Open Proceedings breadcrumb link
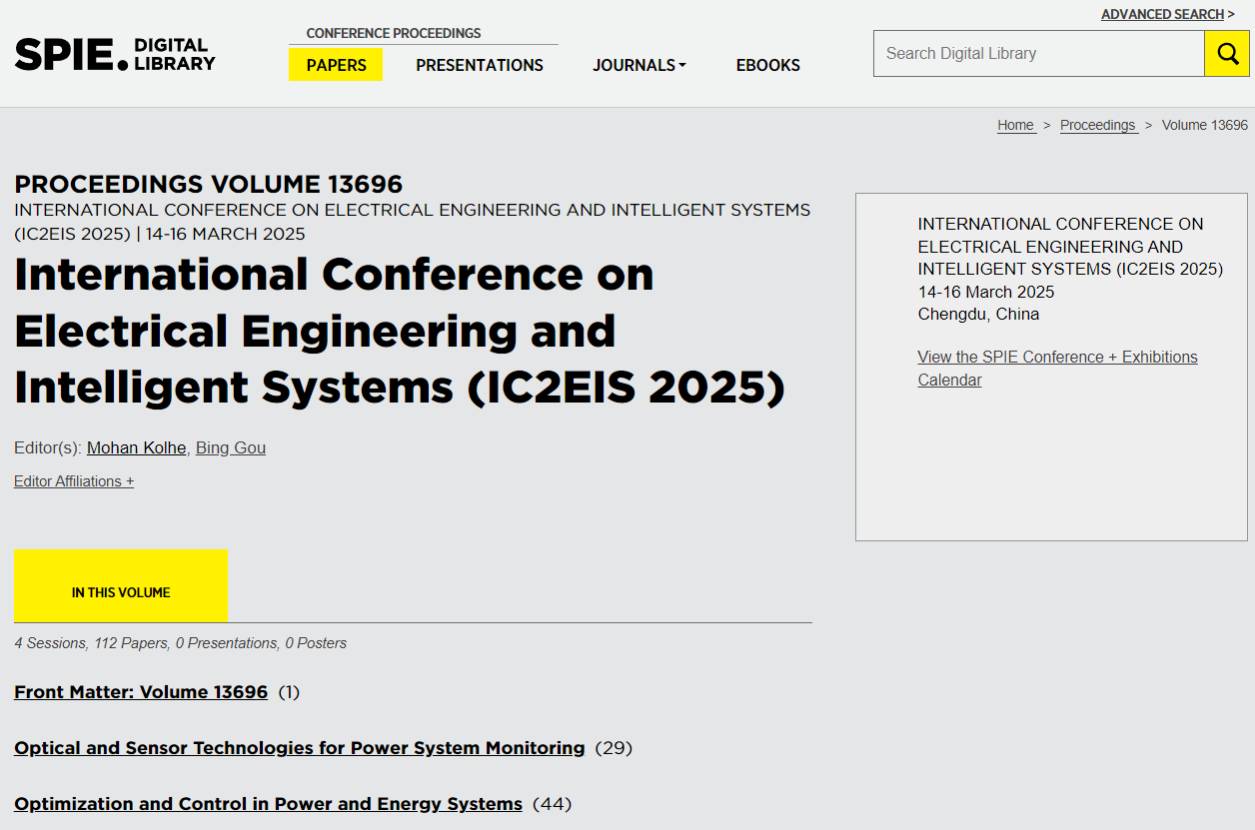Image resolution: width=1255 pixels, height=830 pixels. (x=1098, y=125)
